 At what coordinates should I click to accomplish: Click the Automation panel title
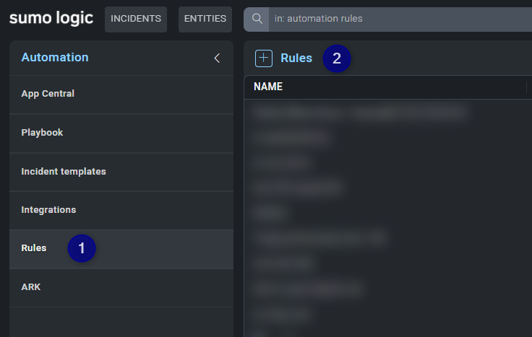click(x=55, y=58)
